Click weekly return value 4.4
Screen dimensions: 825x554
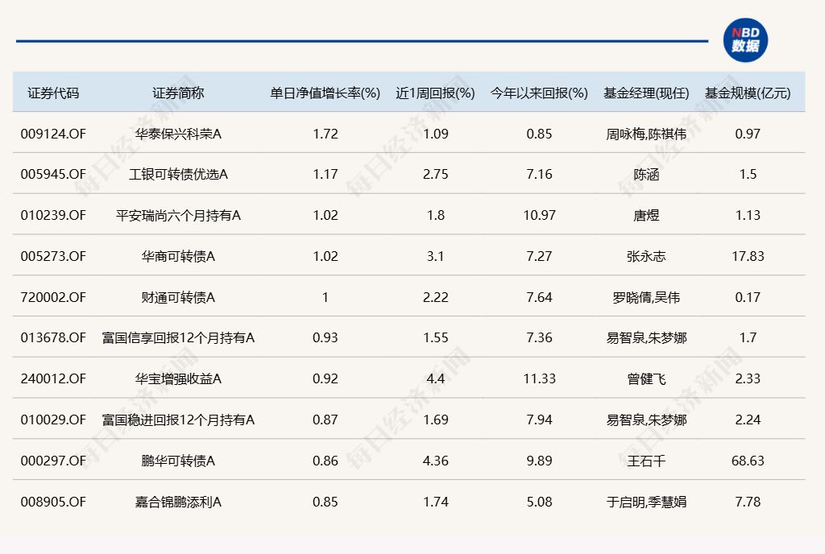[435, 379]
